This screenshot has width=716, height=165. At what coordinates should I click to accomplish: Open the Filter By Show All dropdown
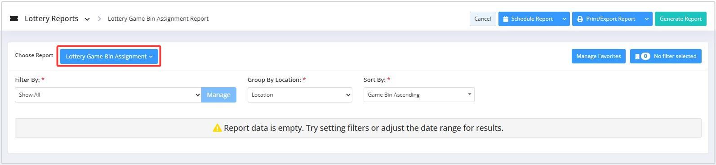coord(108,95)
